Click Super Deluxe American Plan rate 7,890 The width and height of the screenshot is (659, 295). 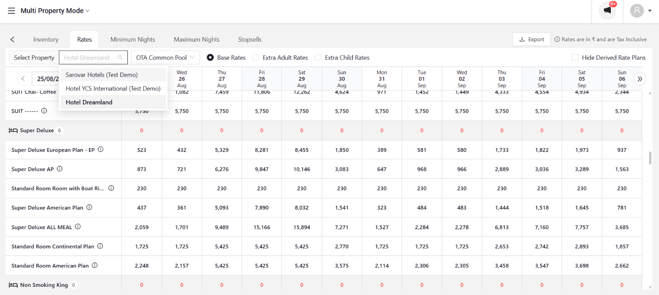click(262, 208)
